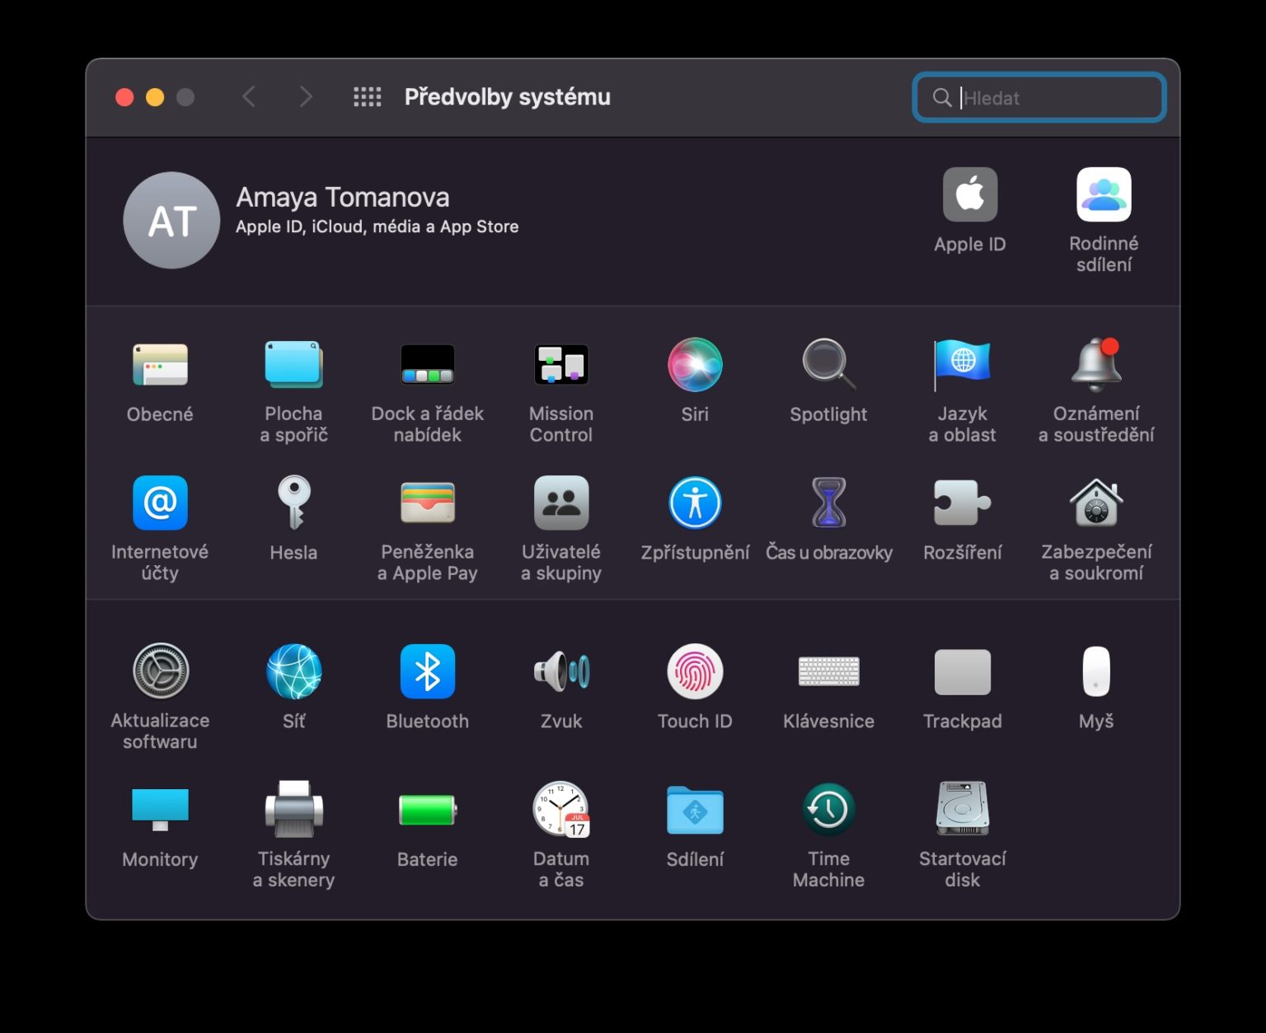
Task: Go back with the left chevron
Action: coord(249,97)
